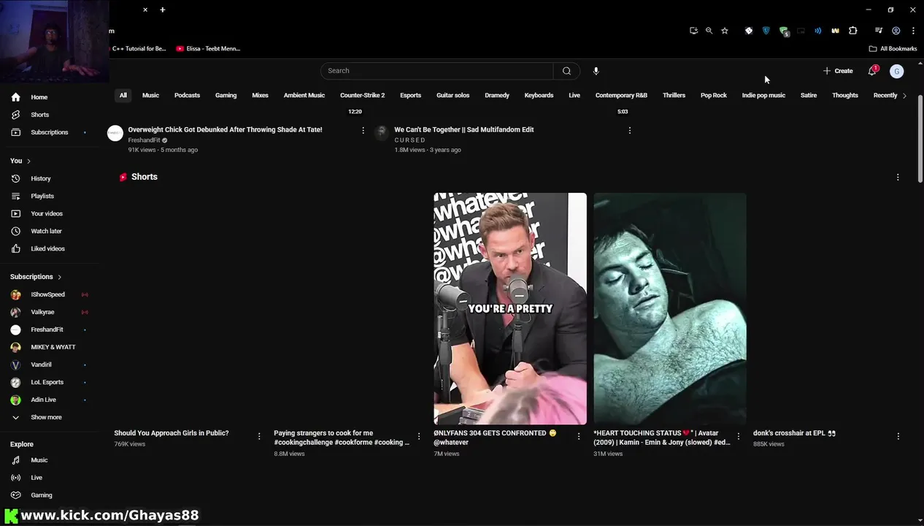Open watch History
This screenshot has height=526, width=924.
(40, 178)
